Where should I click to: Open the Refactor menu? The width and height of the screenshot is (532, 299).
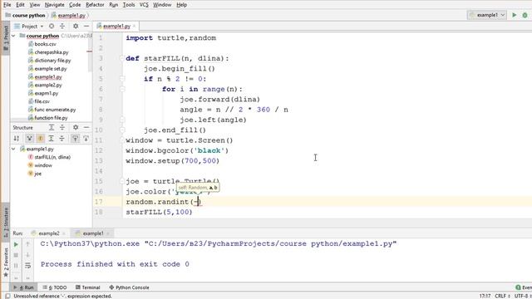click(x=95, y=5)
